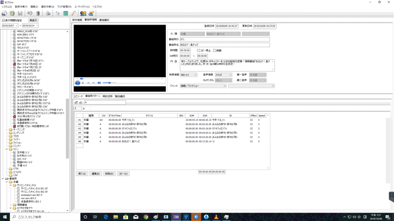394x221 pixels.
Task: Open the ユーティリティ(U) menu
Action: point(82,7)
